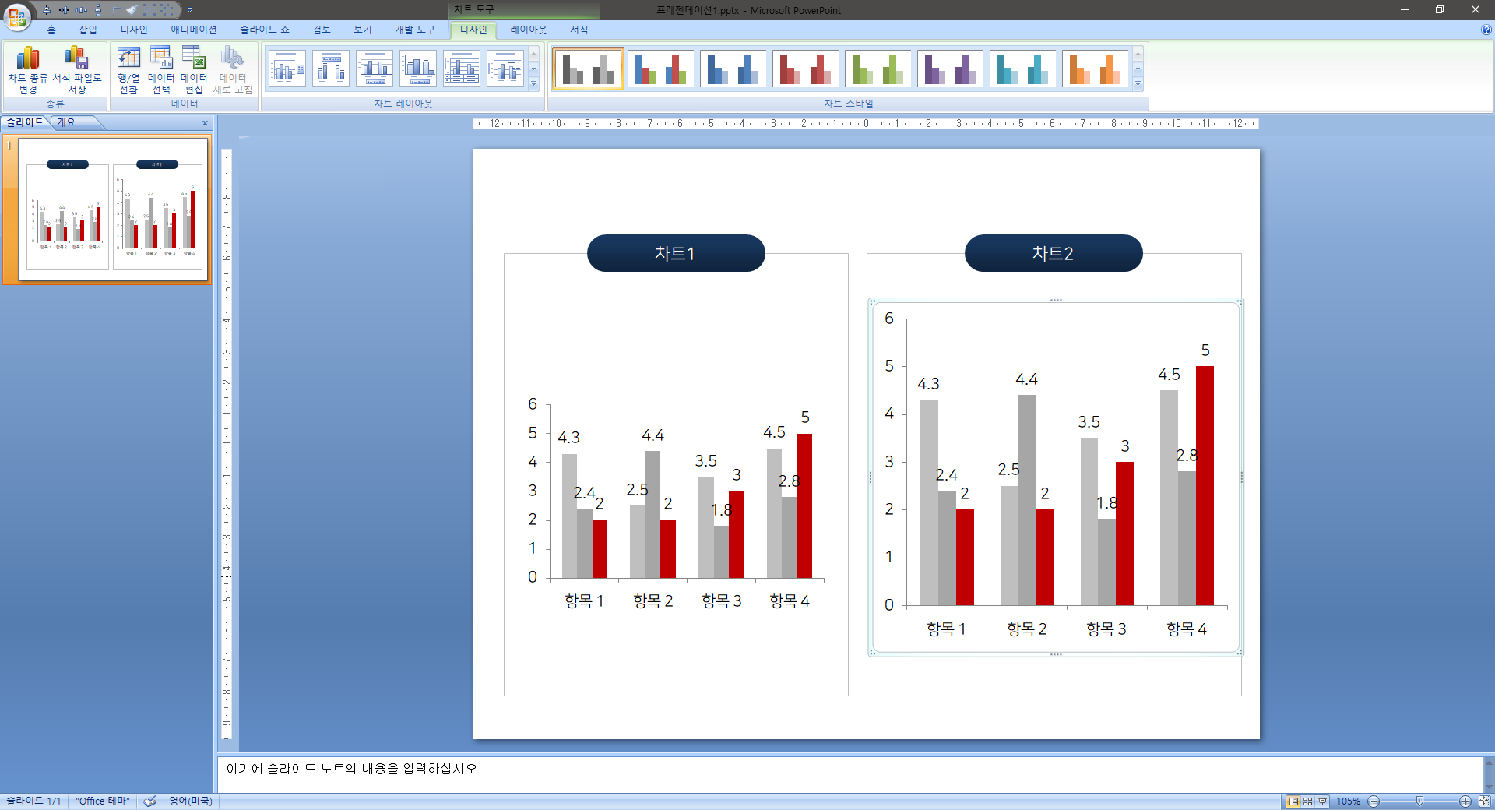Select the gray chart style swatch
Image resolution: width=1495 pixels, height=810 pixels.
[x=588, y=69]
